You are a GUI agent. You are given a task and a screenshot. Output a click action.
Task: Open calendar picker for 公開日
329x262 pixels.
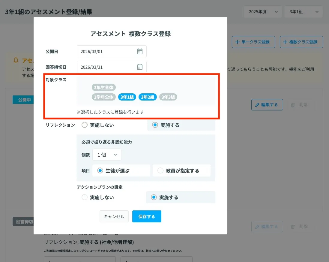pyautogui.click(x=139, y=51)
